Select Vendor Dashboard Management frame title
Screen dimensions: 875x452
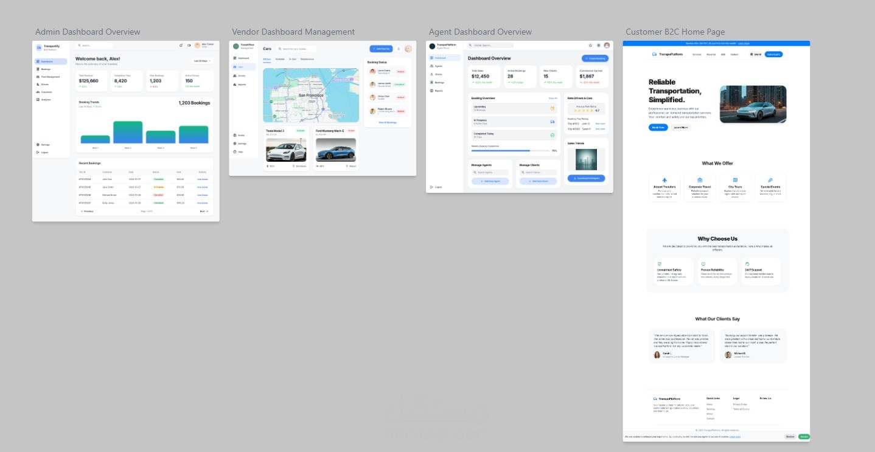click(x=293, y=32)
